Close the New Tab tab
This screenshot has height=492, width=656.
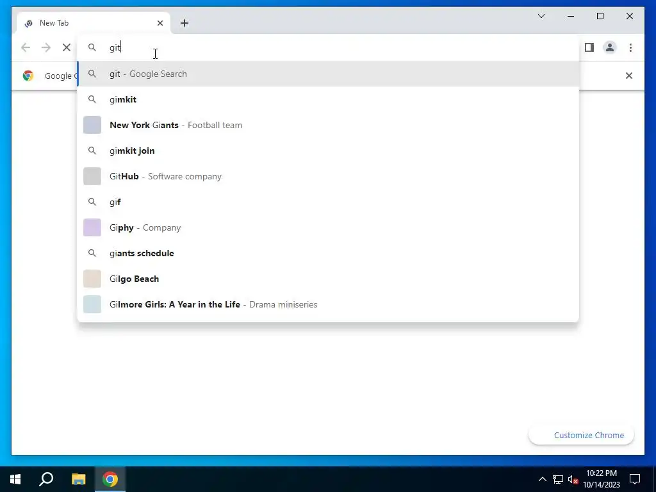pyautogui.click(x=160, y=23)
